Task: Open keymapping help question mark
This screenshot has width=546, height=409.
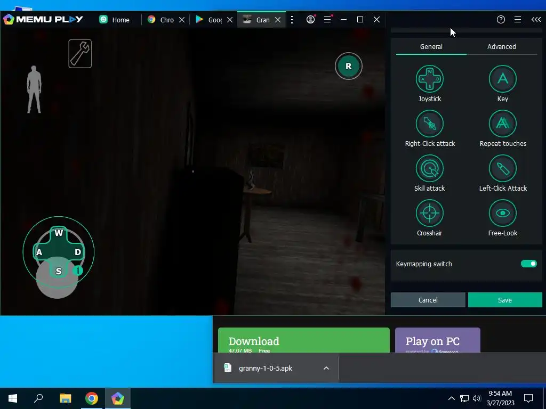Action: tap(501, 20)
